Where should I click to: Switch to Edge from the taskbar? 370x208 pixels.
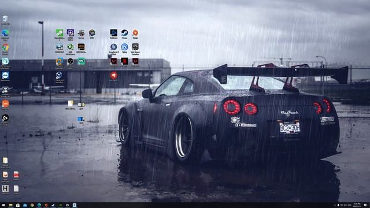click(39, 205)
